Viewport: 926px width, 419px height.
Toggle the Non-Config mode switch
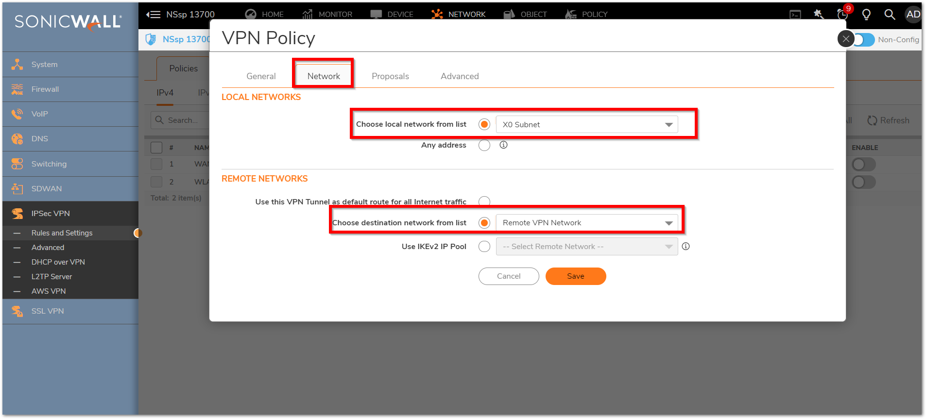(x=865, y=40)
